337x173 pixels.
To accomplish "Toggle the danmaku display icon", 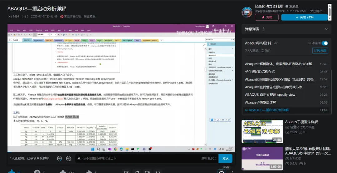I will (x=60, y=158).
